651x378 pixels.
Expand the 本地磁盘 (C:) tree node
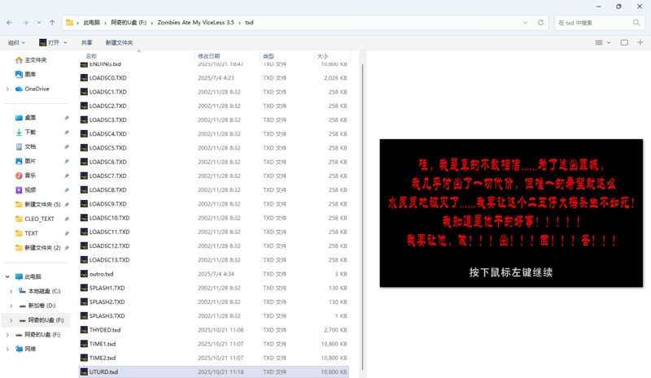point(11,291)
